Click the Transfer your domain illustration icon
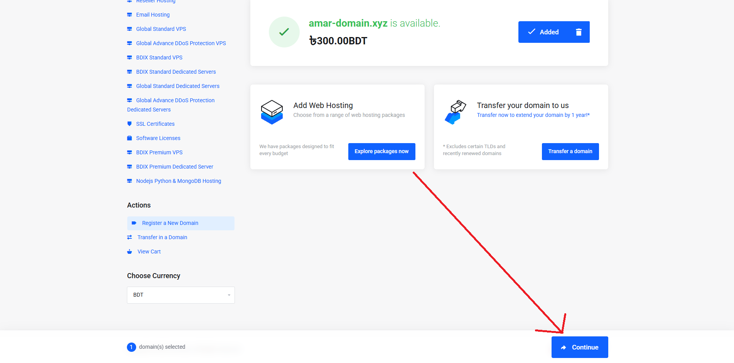The height and width of the screenshot is (363, 734). pos(455,112)
